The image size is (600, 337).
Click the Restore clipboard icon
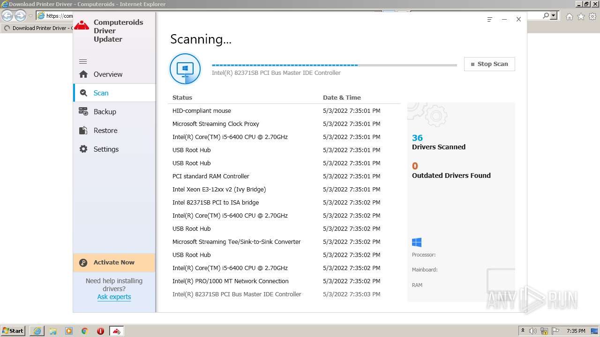tap(83, 130)
